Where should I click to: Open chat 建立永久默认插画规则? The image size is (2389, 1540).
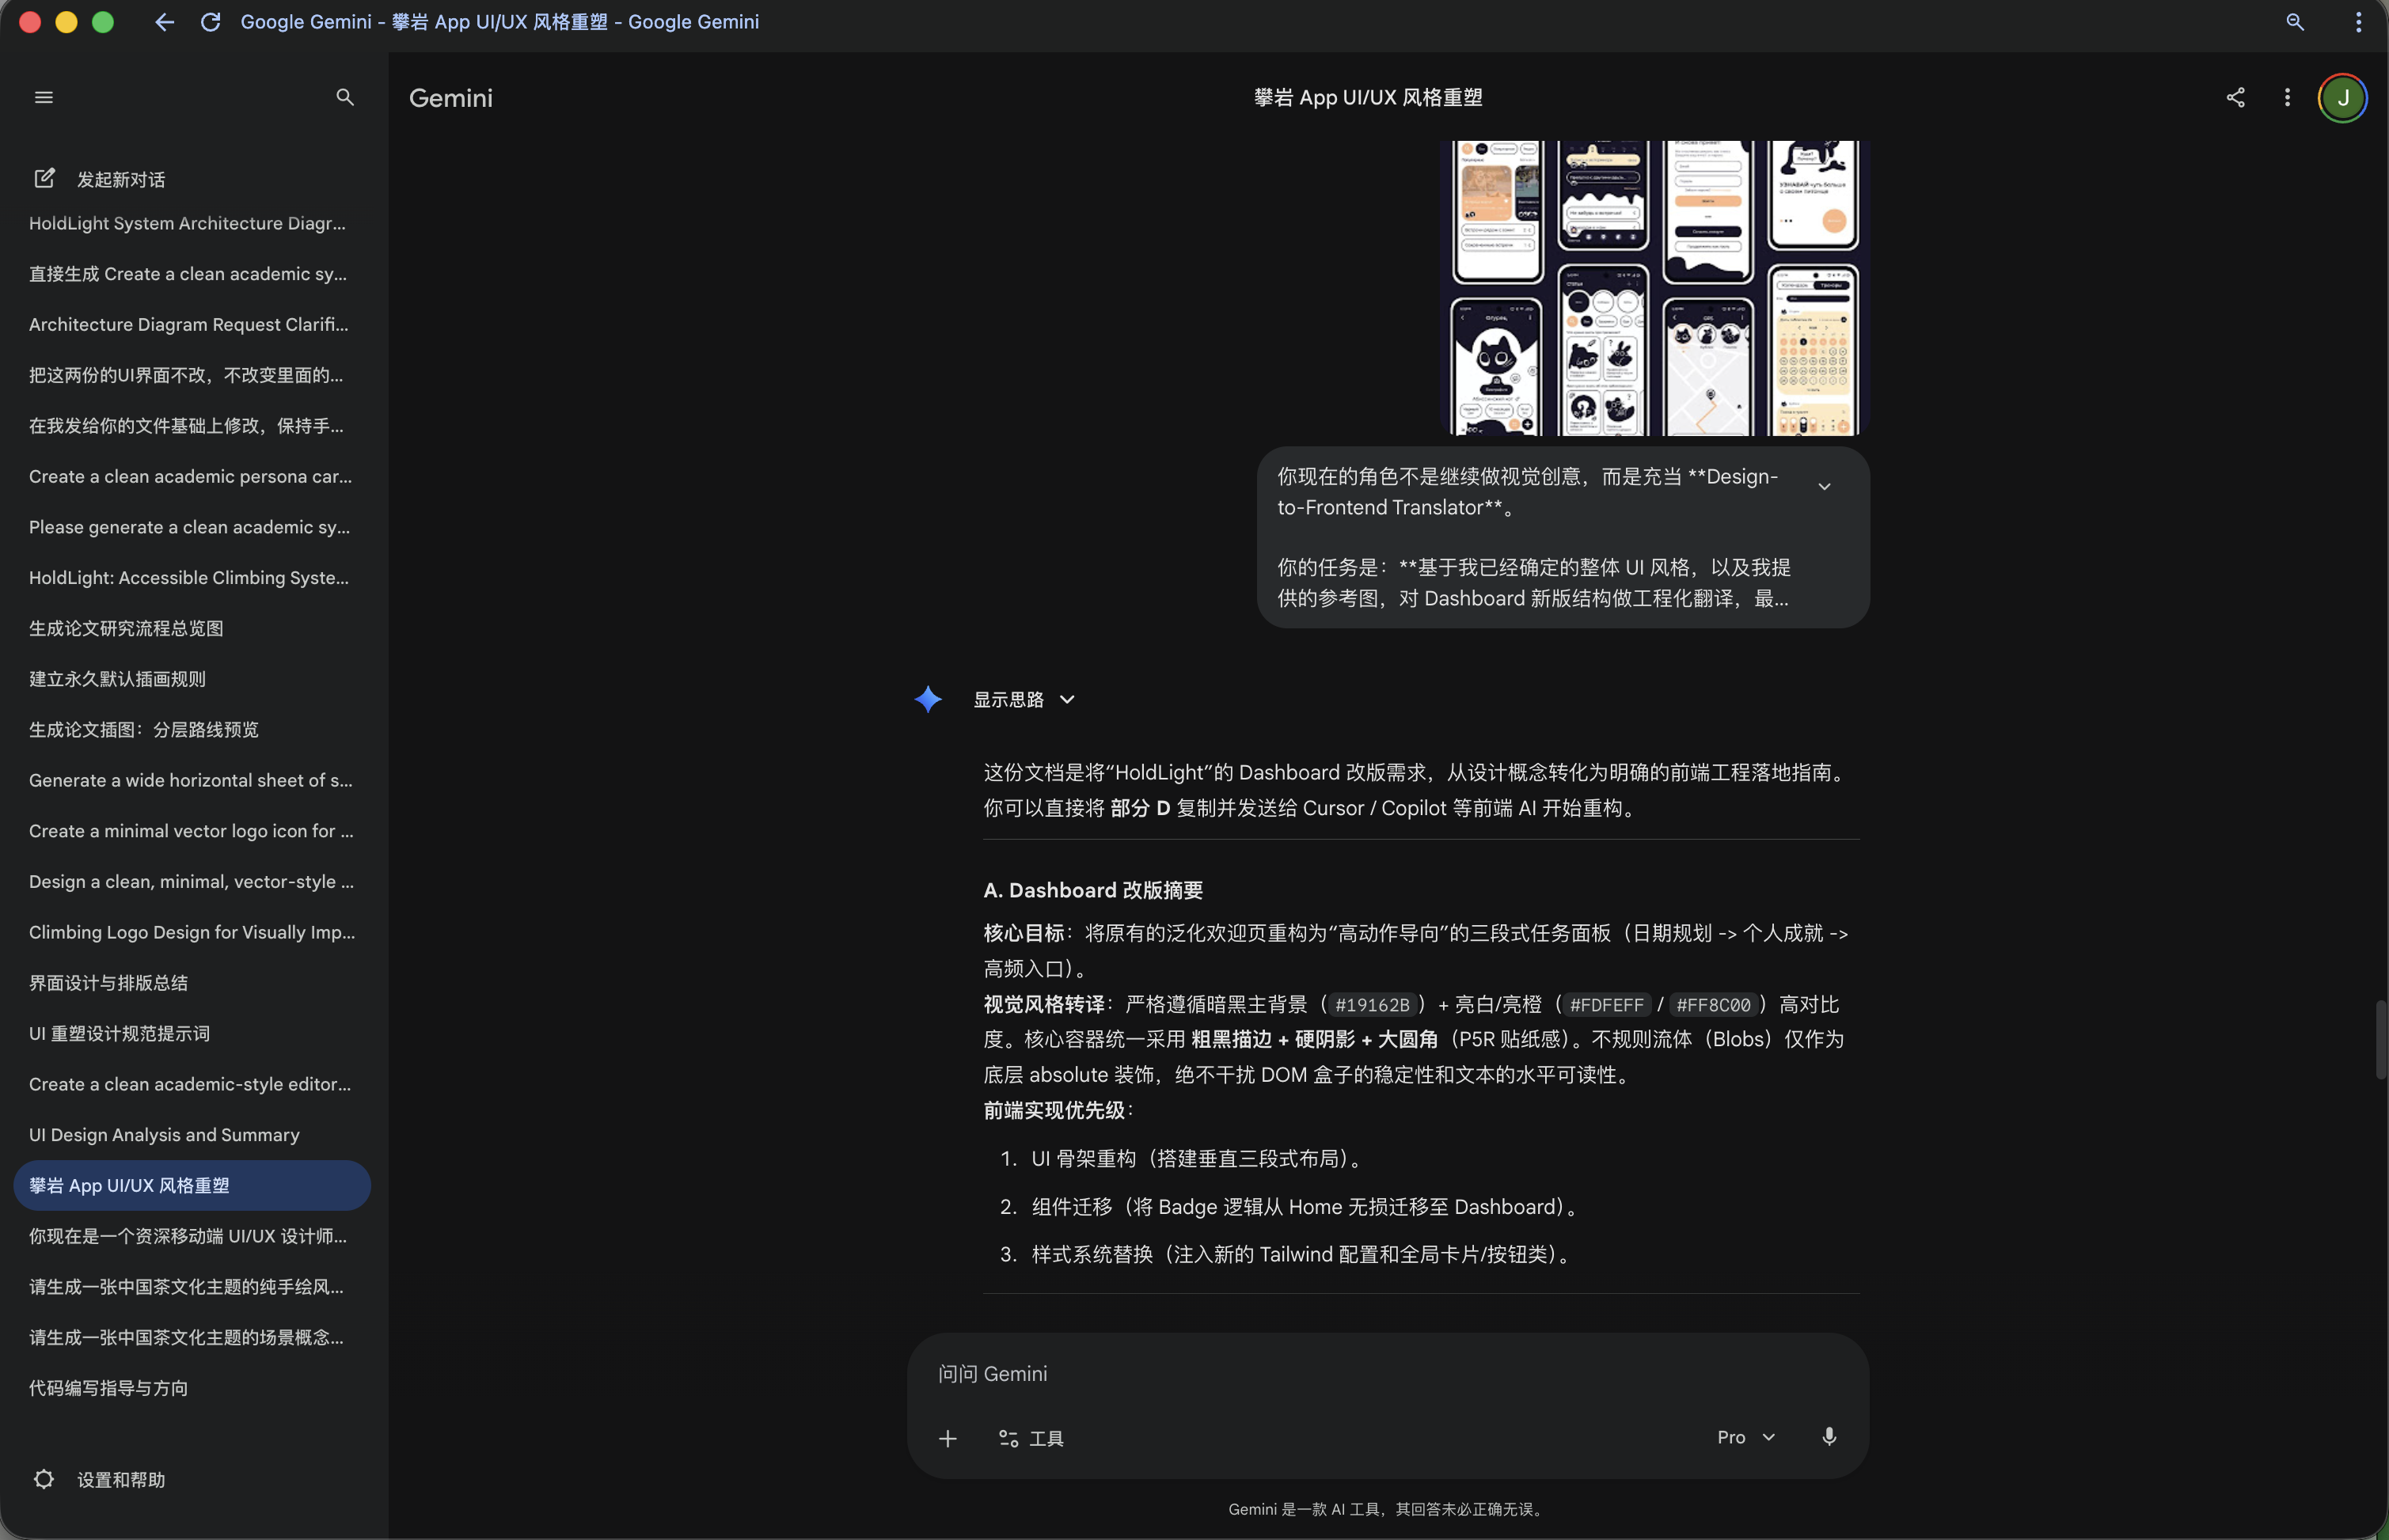191,679
